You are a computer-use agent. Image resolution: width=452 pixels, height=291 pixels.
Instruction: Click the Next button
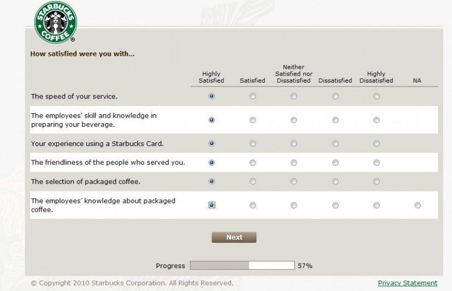pyautogui.click(x=234, y=237)
